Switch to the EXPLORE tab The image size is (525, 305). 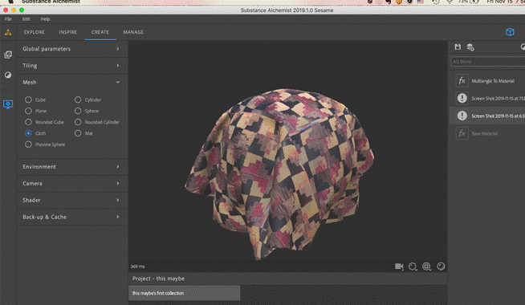pos(35,32)
